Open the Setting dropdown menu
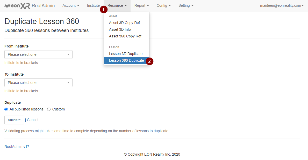 coord(186,6)
